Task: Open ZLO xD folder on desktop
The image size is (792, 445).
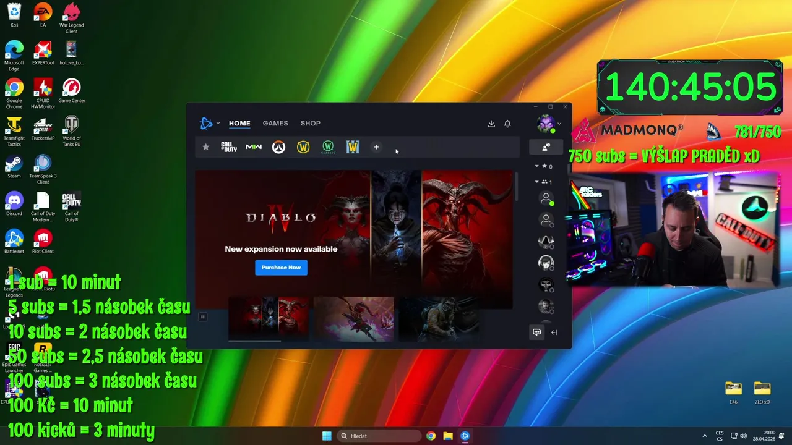Action: coord(762,392)
